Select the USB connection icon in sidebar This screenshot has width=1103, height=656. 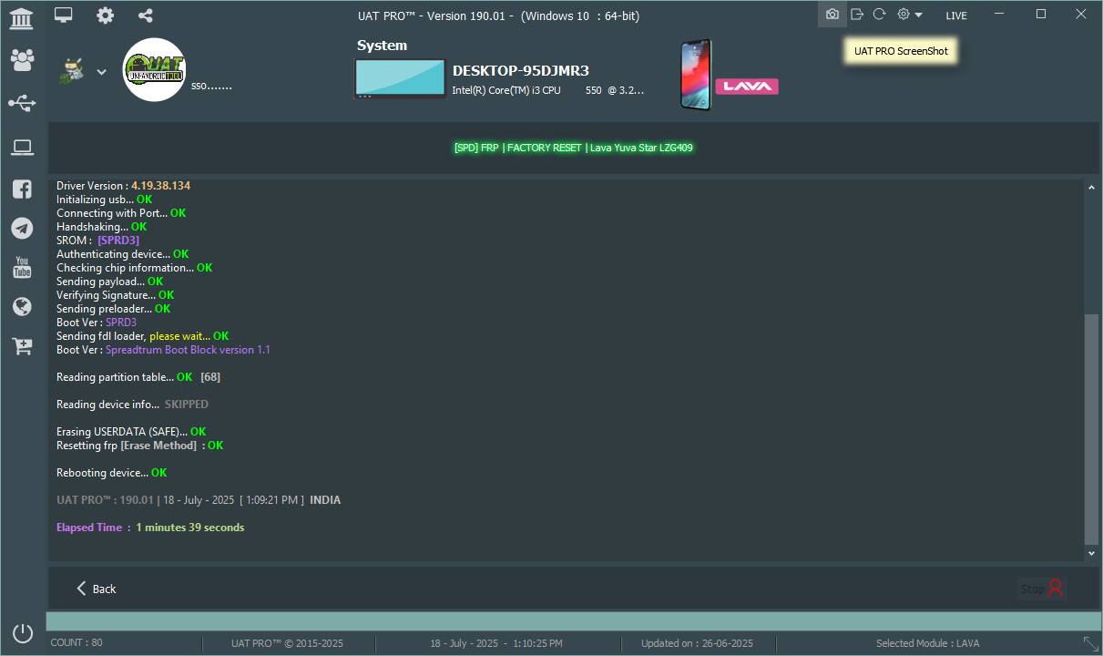pyautogui.click(x=22, y=104)
